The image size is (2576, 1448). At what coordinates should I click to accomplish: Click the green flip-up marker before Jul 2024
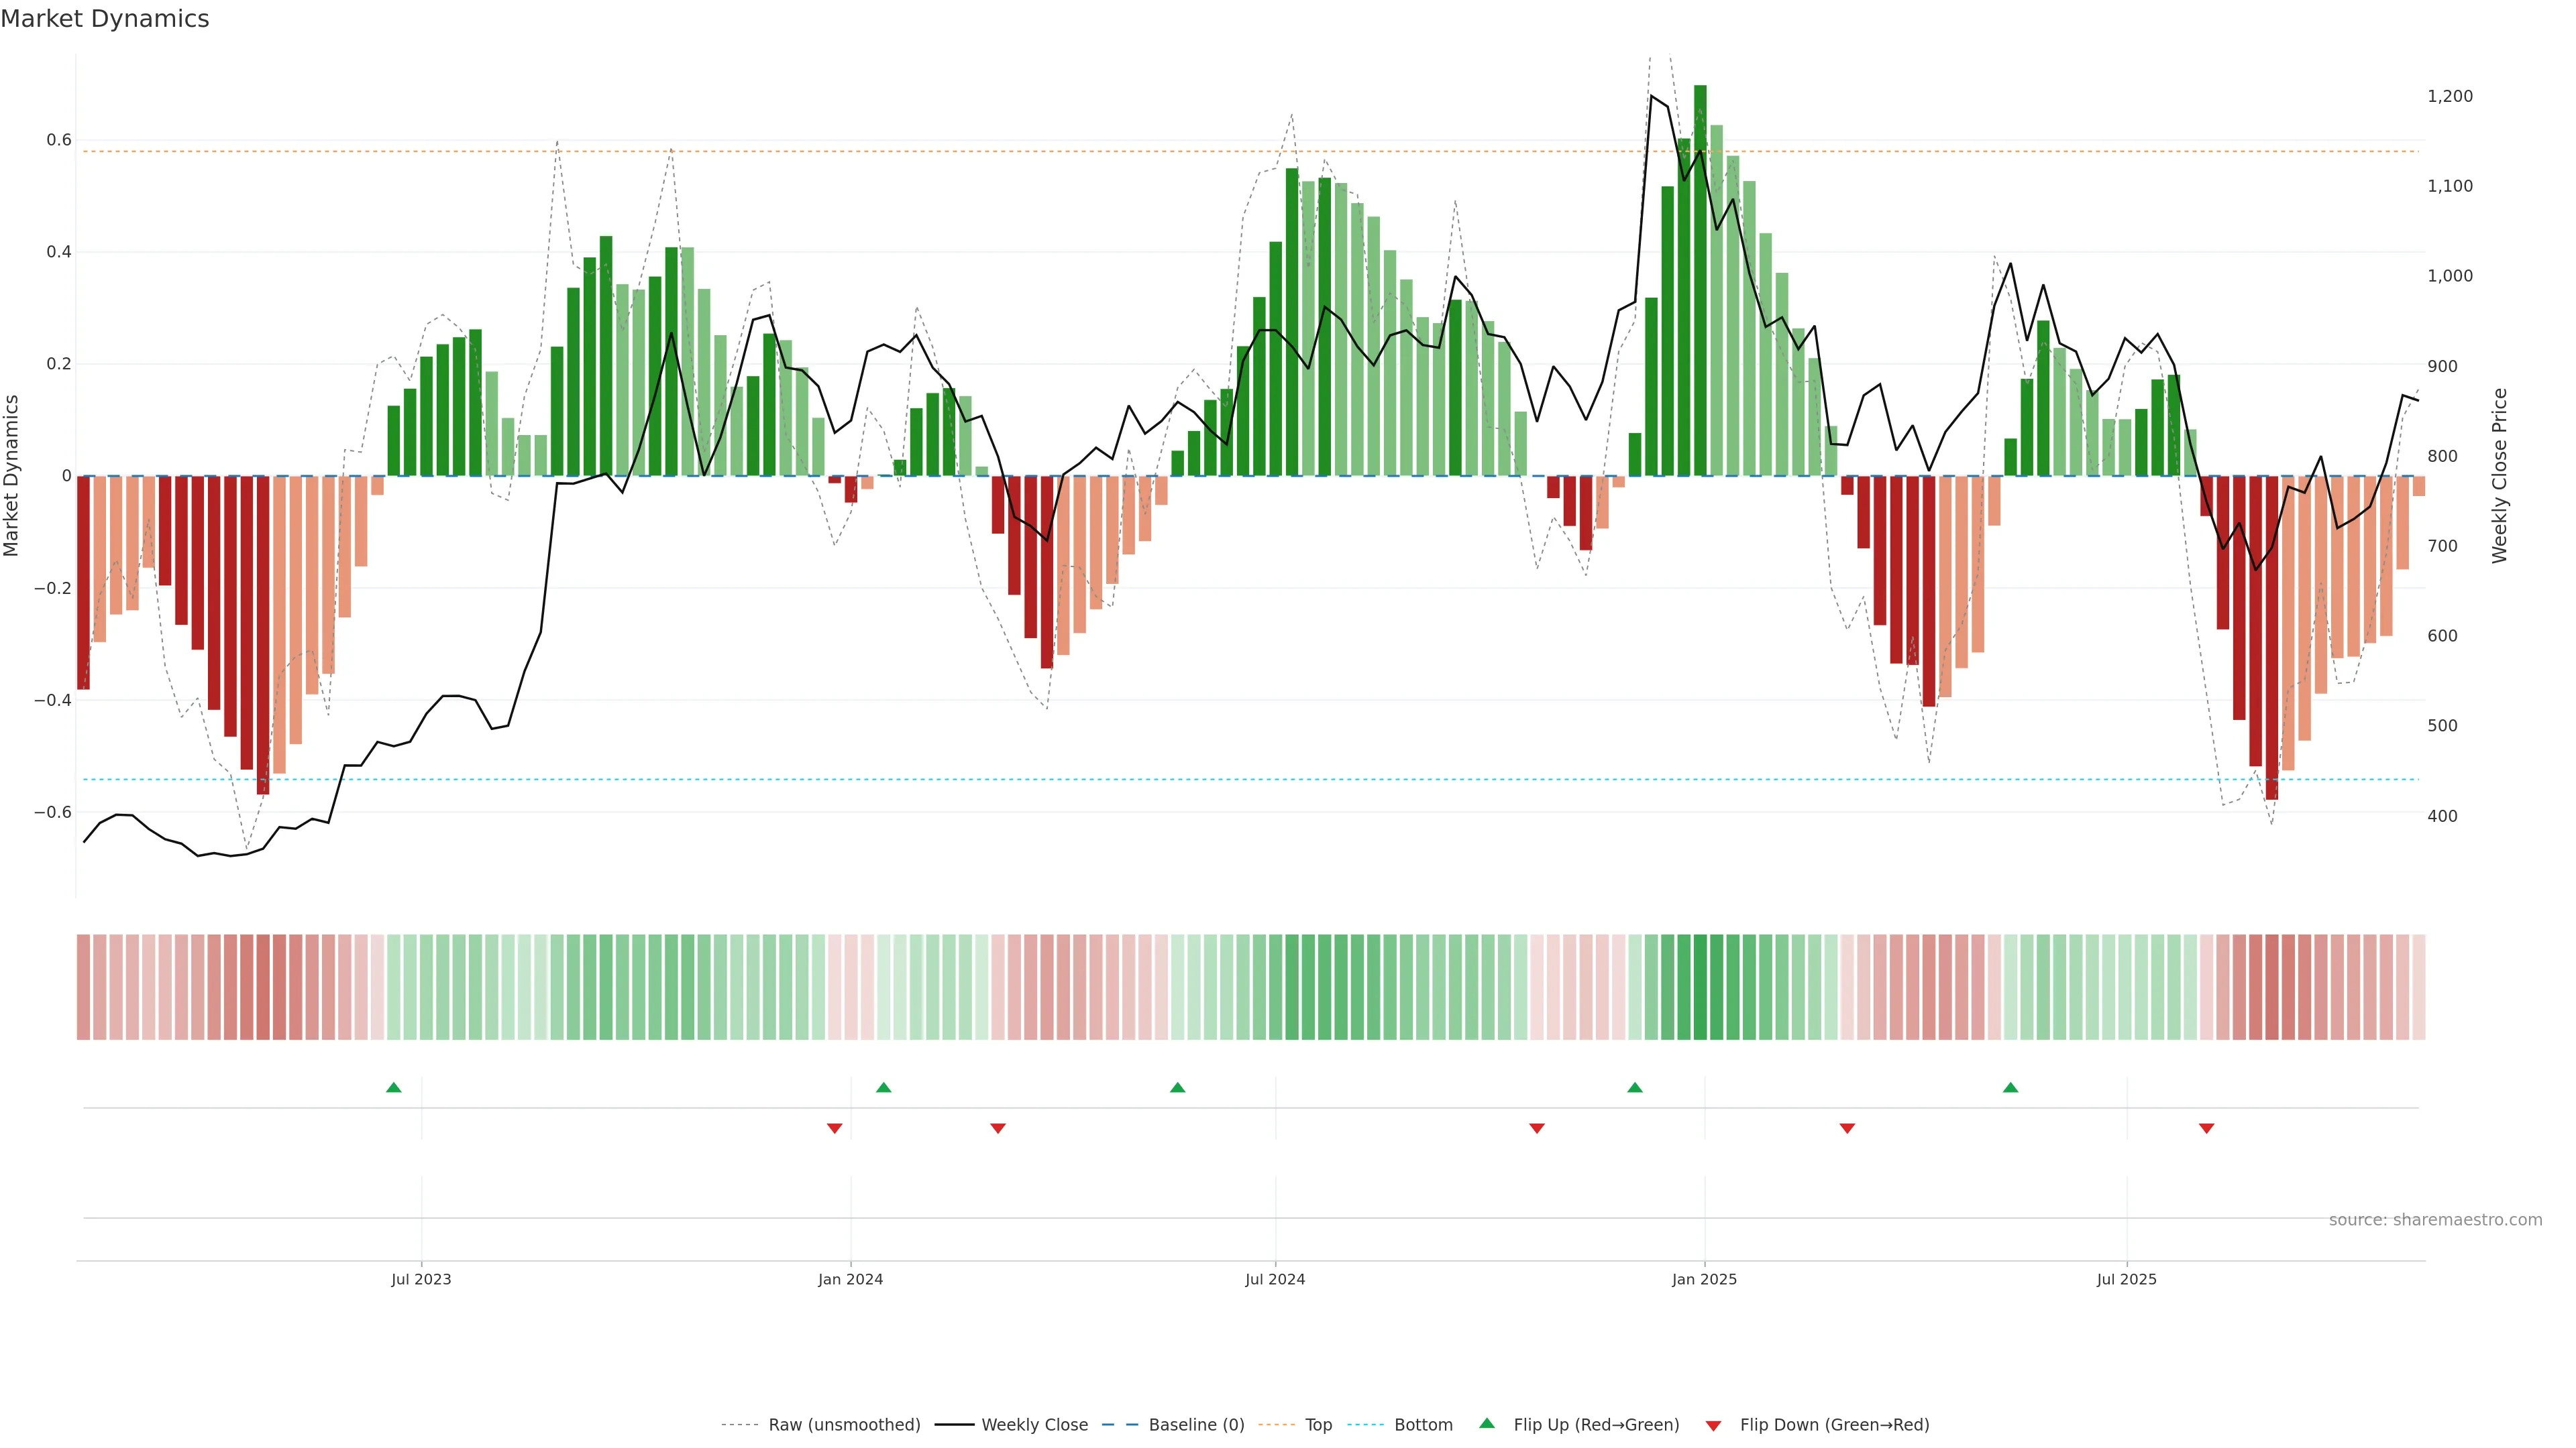(1178, 1087)
